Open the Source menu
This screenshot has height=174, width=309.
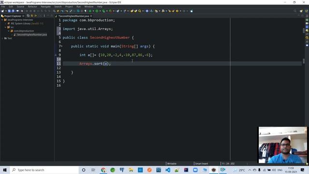tap(20, 6)
